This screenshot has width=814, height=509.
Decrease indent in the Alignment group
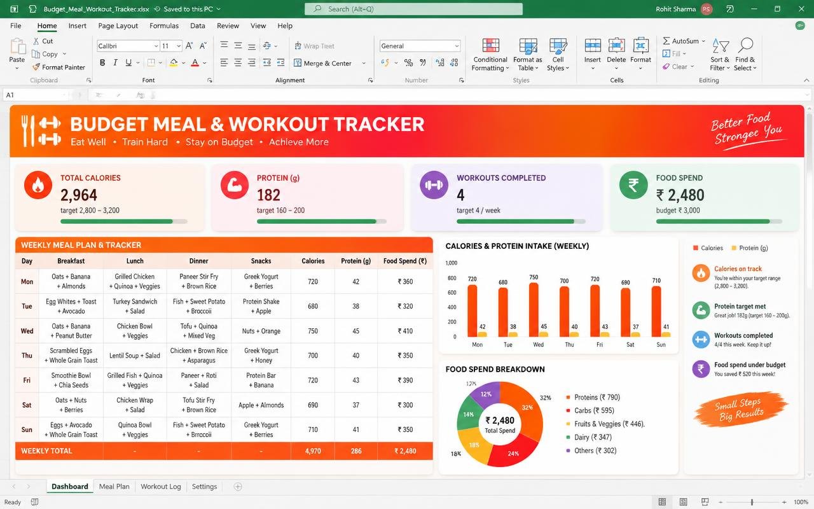[x=267, y=63]
